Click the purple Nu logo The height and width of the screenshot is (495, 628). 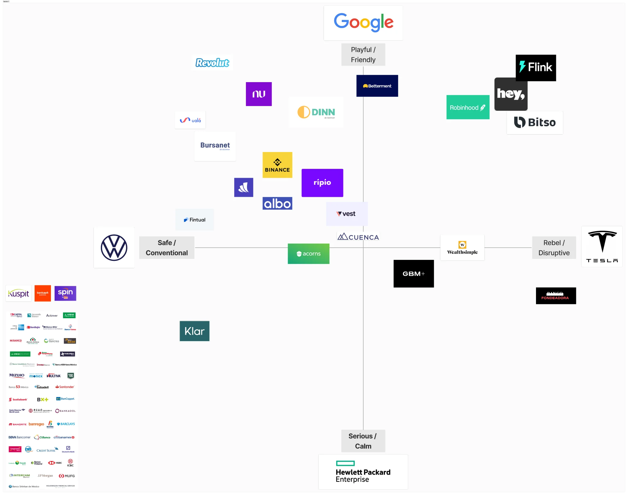(x=258, y=94)
